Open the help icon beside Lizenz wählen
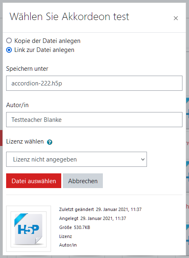189x258 pixels. coord(49,142)
